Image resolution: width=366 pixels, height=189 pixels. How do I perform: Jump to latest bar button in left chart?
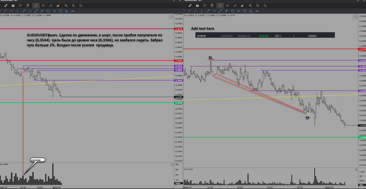click(x=171, y=17)
